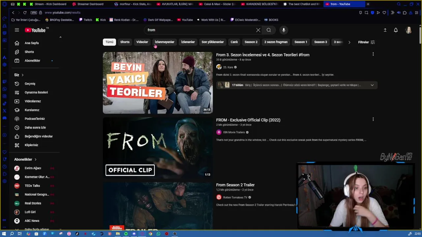
Task: Open the Rotten Tomatoes TV channel link
Action: pyautogui.click(x=235, y=197)
